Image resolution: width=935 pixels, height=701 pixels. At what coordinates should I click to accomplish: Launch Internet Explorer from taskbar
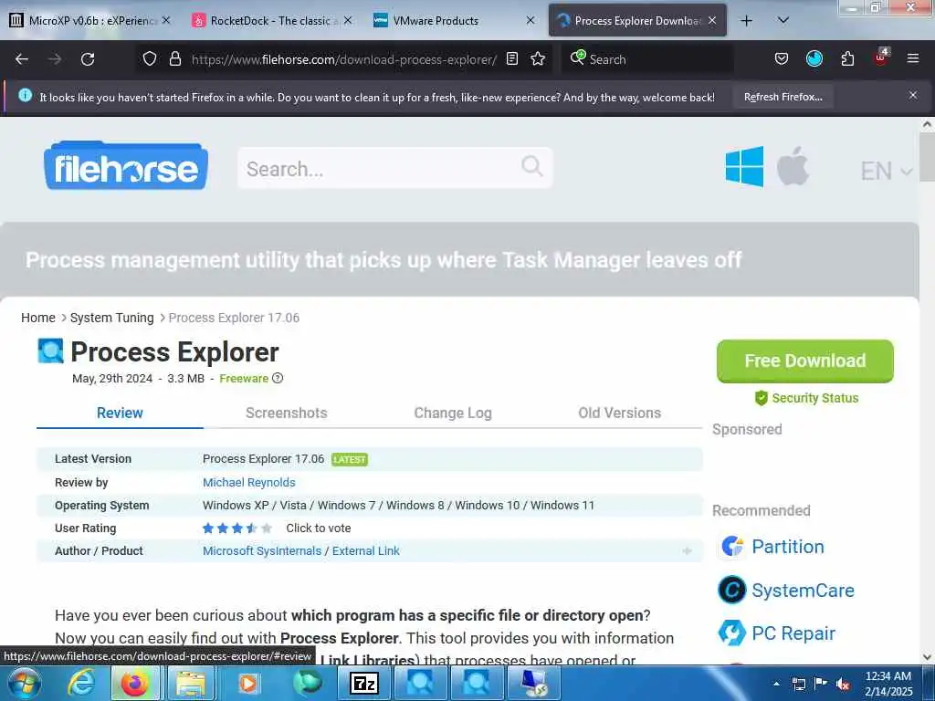pyautogui.click(x=81, y=683)
